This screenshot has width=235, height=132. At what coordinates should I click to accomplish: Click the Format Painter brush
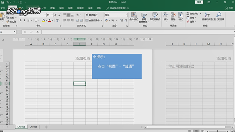11,22
